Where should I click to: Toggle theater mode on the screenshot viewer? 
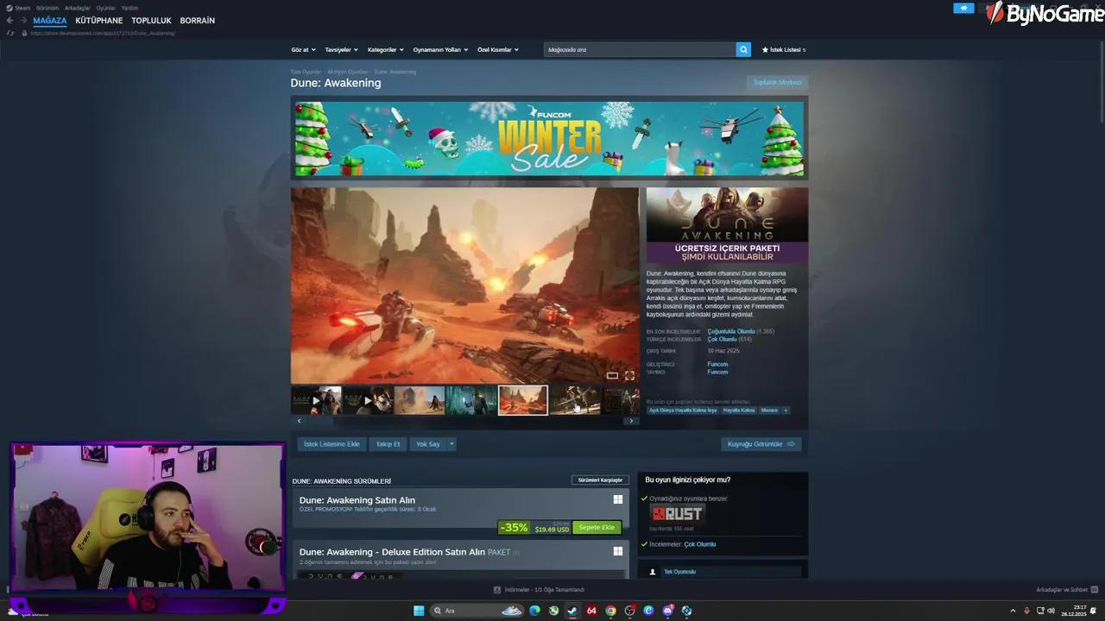[x=612, y=375]
